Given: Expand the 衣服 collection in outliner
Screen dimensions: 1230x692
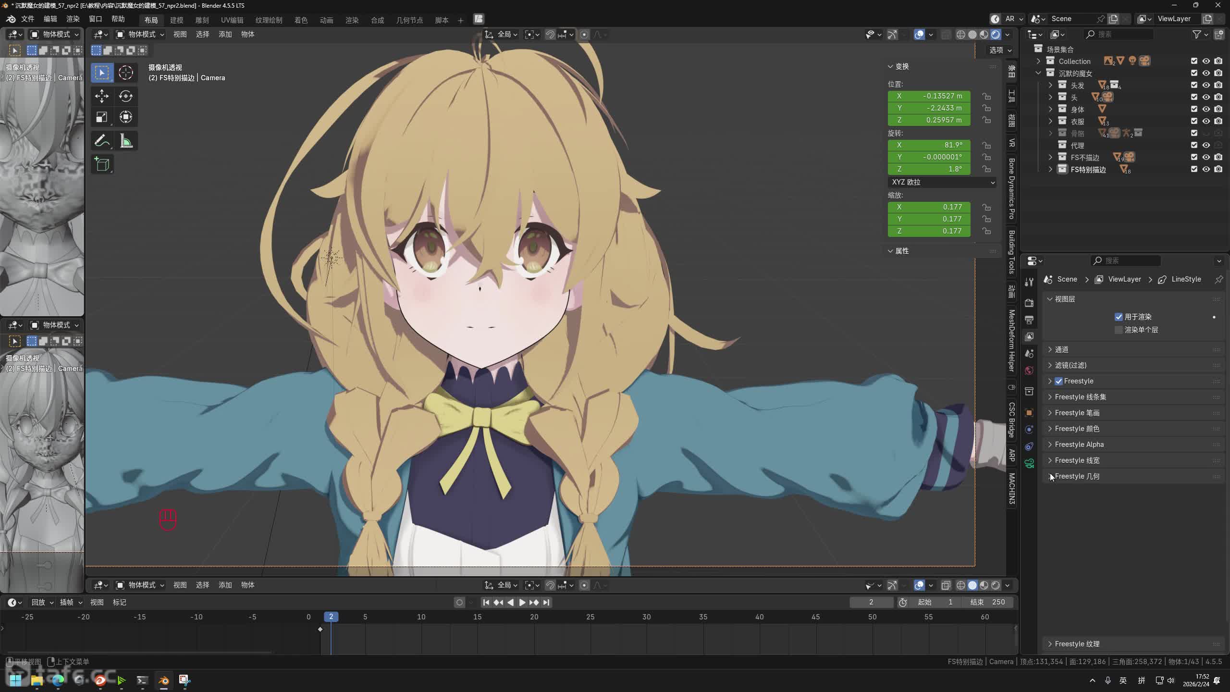Looking at the screenshot, I should pyautogui.click(x=1050, y=121).
